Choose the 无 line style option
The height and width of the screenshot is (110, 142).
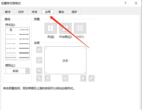[x=11, y=30]
